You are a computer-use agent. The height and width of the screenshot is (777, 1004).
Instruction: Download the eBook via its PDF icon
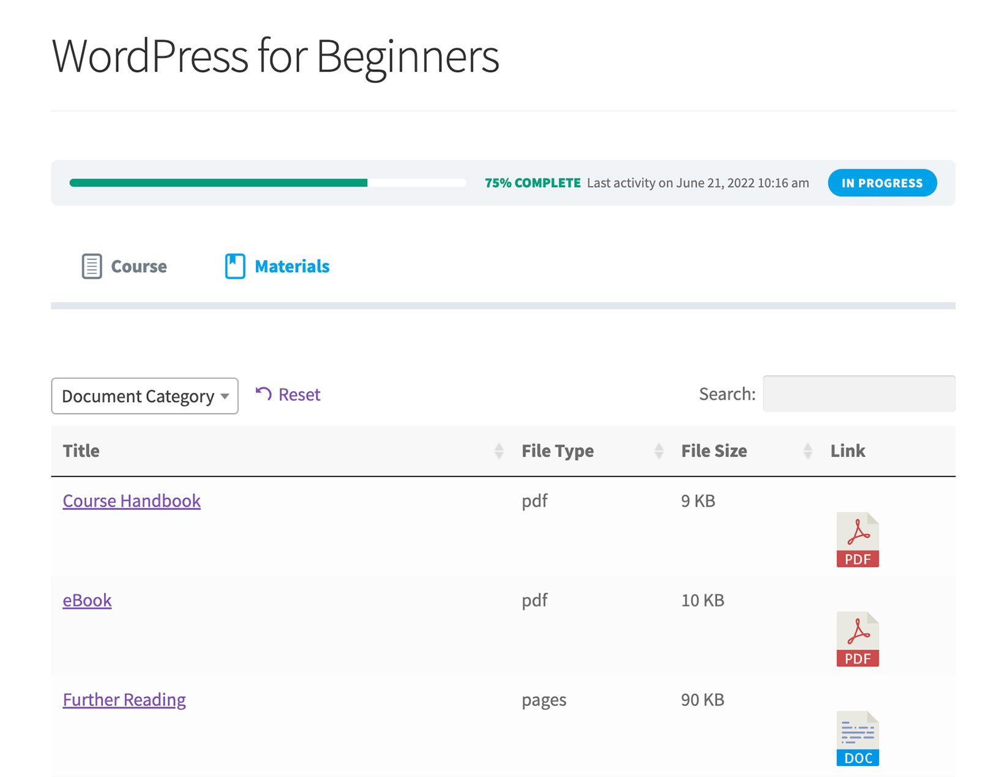(857, 639)
